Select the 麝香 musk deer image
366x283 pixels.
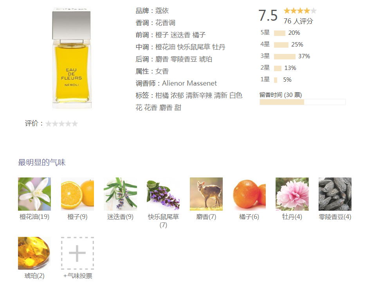[206, 194]
